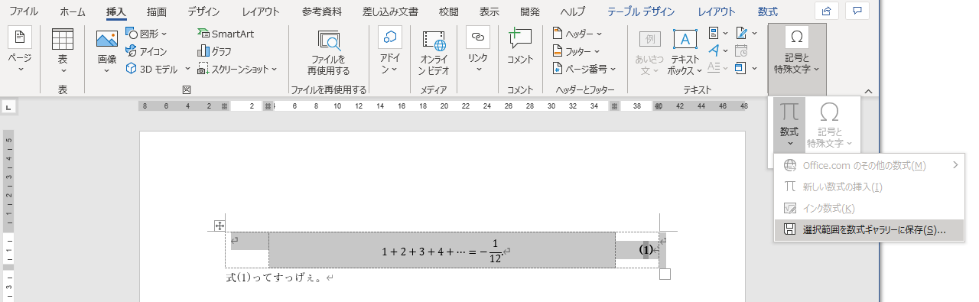Click the share icon in title area

coord(825,11)
